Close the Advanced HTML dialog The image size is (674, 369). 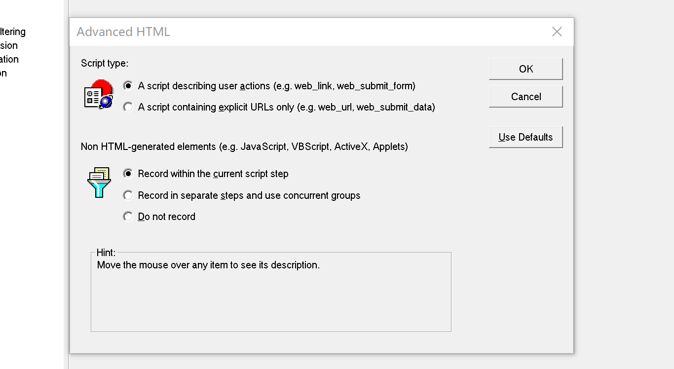[x=557, y=32]
